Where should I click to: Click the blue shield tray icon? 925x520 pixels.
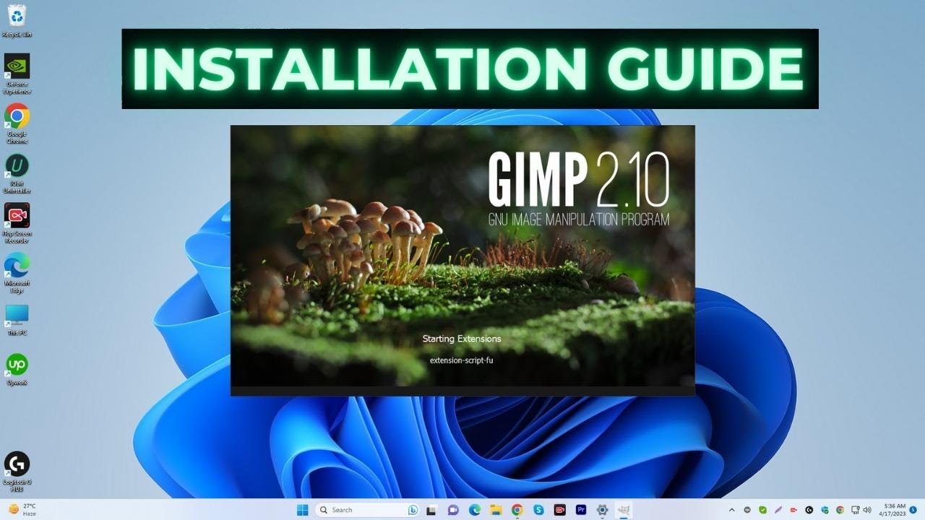point(825,510)
